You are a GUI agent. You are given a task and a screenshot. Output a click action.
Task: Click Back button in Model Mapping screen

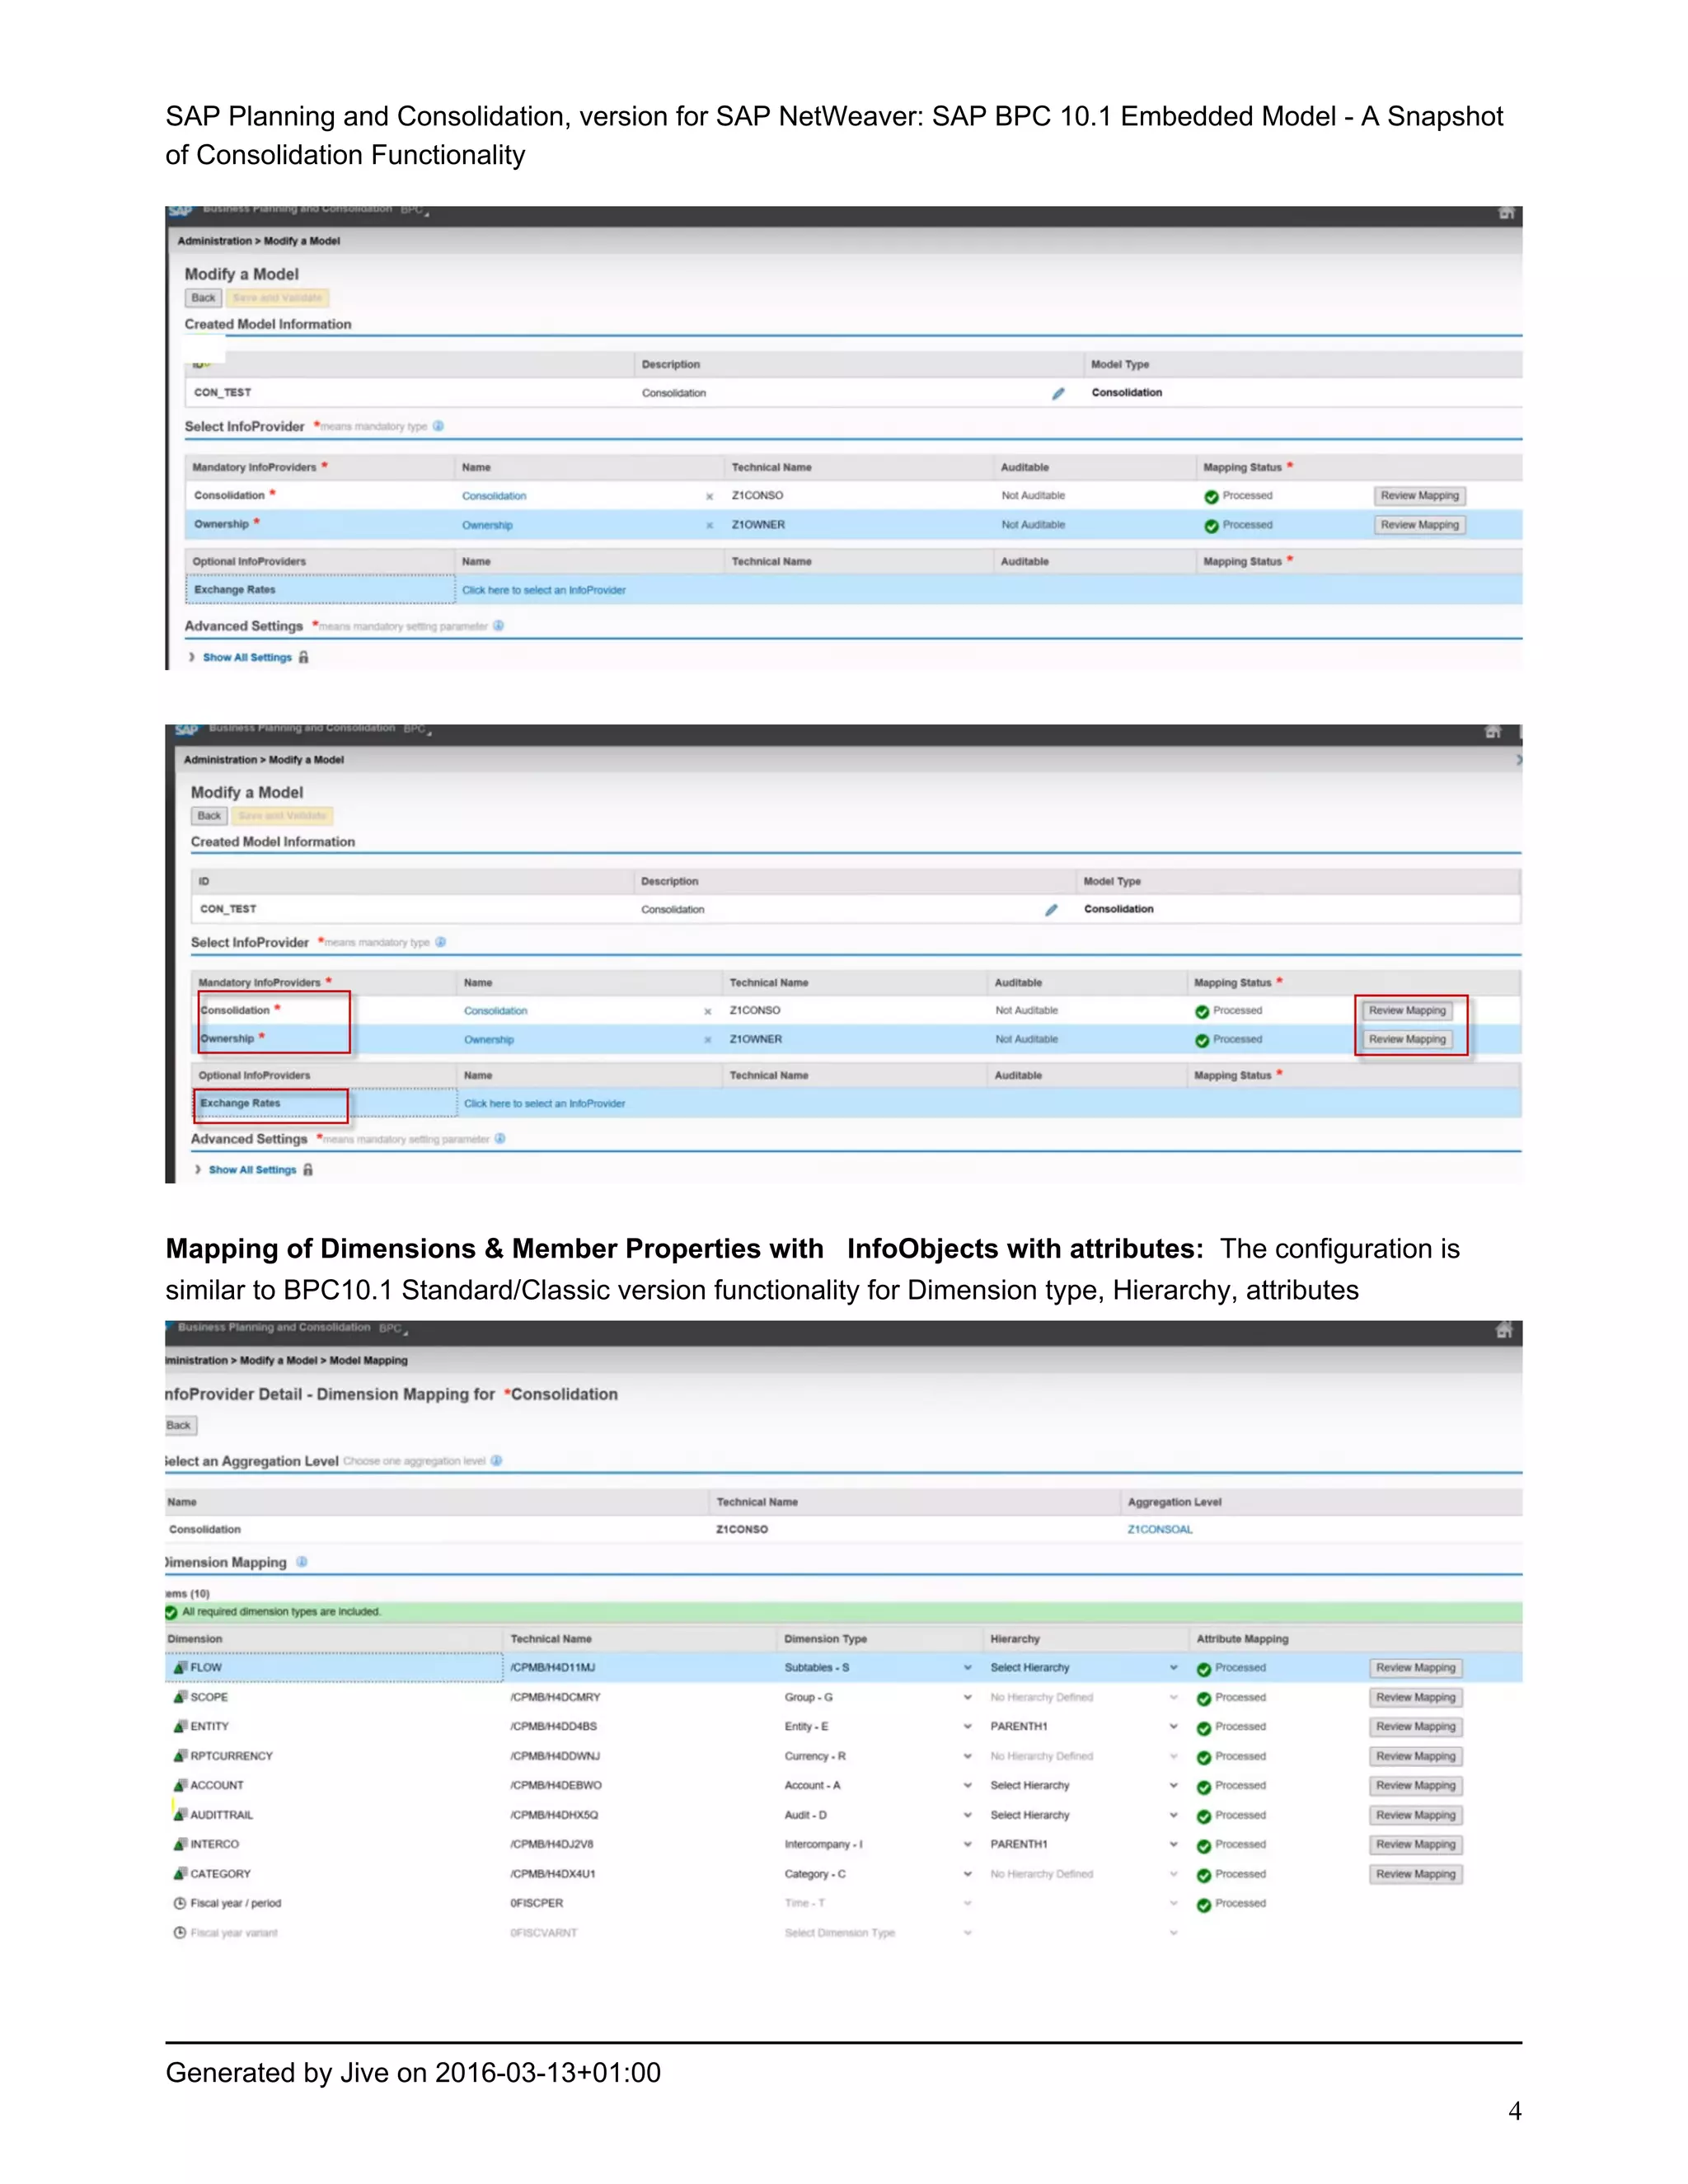(x=179, y=1425)
